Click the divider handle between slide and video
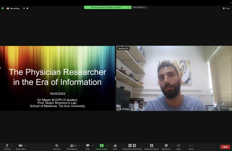Image resolution: width=232 pixels, height=151 pixels. 115,78
